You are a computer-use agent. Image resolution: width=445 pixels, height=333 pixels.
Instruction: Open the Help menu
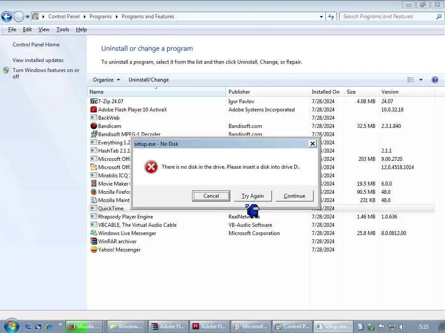click(81, 29)
